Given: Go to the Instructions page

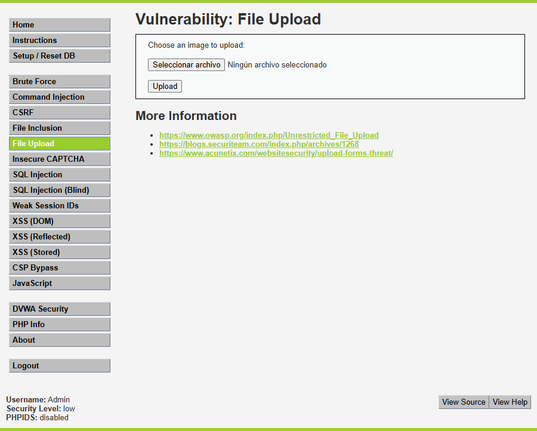Looking at the screenshot, I should coord(60,40).
